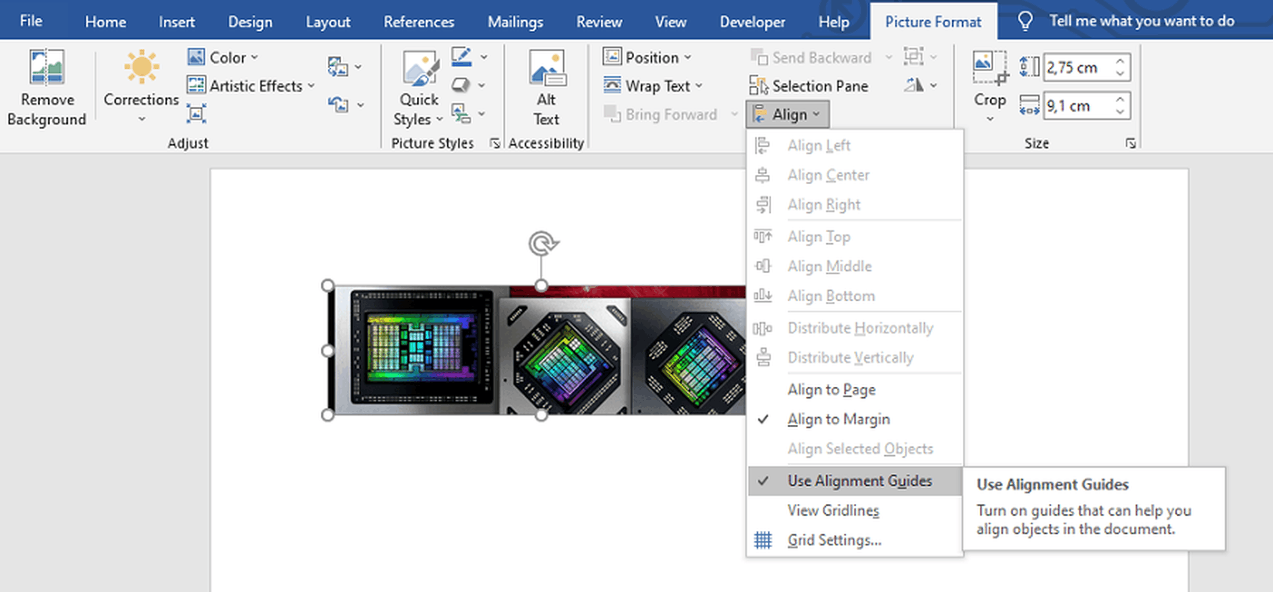Collapse the Align dropdown button

point(788,114)
